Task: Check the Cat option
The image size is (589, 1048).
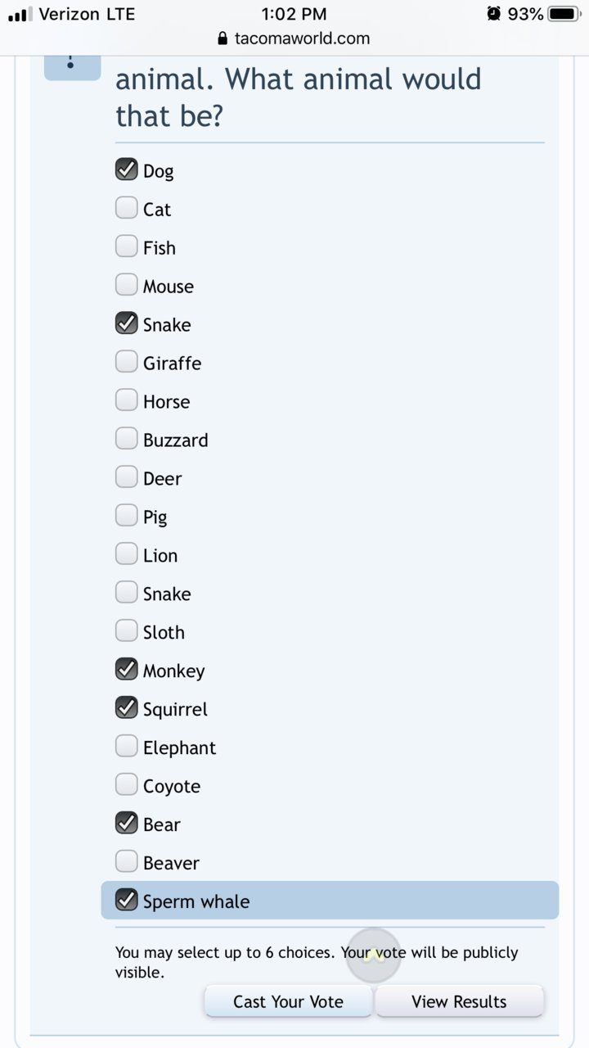Action: tap(126, 208)
